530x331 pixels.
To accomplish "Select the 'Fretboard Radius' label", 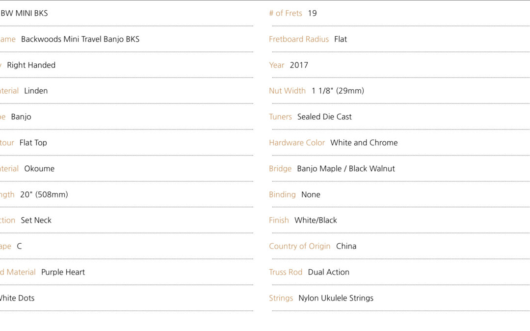I will [x=299, y=39].
